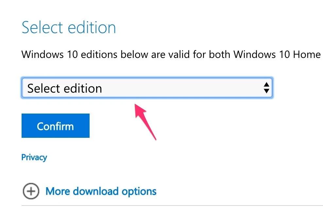Click the Select edition heading
This screenshot has width=323, height=216.
69,27
